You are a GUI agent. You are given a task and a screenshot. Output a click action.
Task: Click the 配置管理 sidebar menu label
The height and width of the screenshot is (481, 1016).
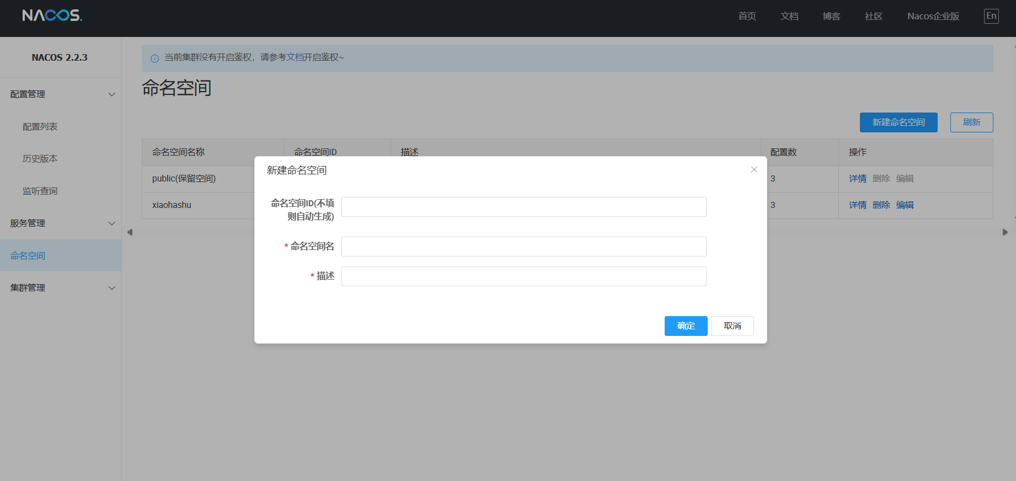[28, 94]
